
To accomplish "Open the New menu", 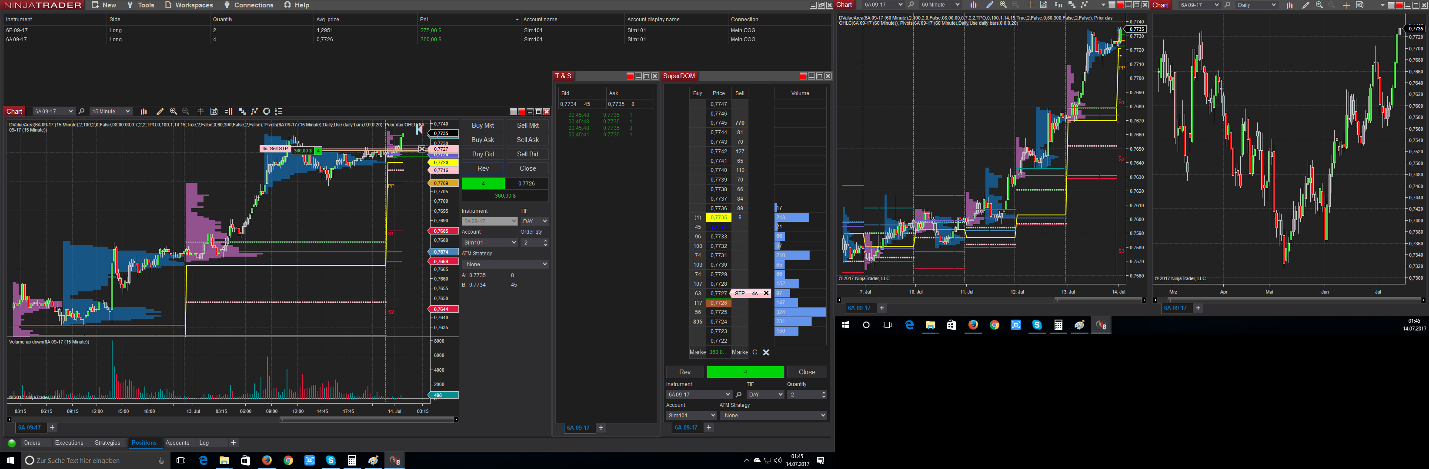I will 104,5.
